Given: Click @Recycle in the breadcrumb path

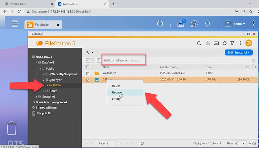Looking at the screenshot, I should coord(121,61).
